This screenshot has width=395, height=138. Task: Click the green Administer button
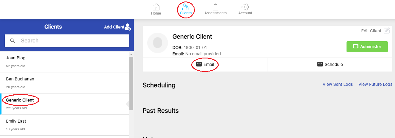pyautogui.click(x=367, y=47)
